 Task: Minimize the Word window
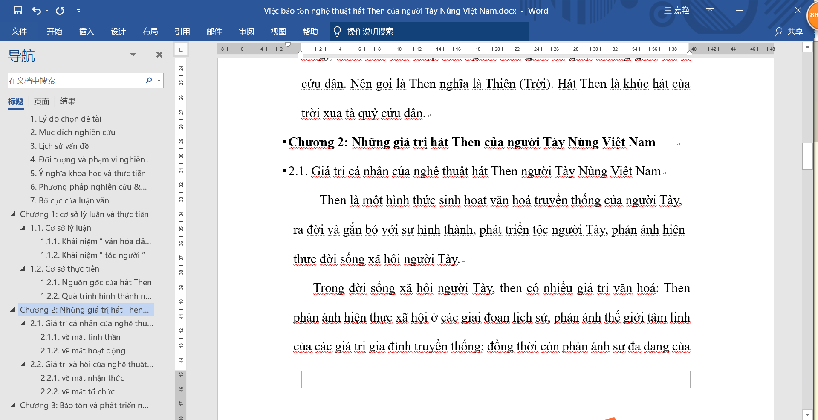point(740,10)
